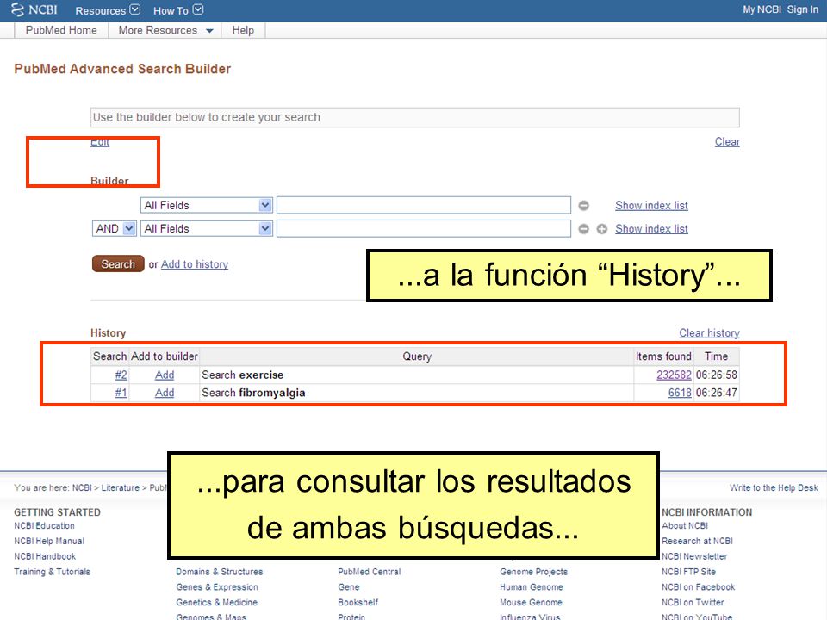Show index list for AND row
The height and width of the screenshot is (620, 827).
651,229
